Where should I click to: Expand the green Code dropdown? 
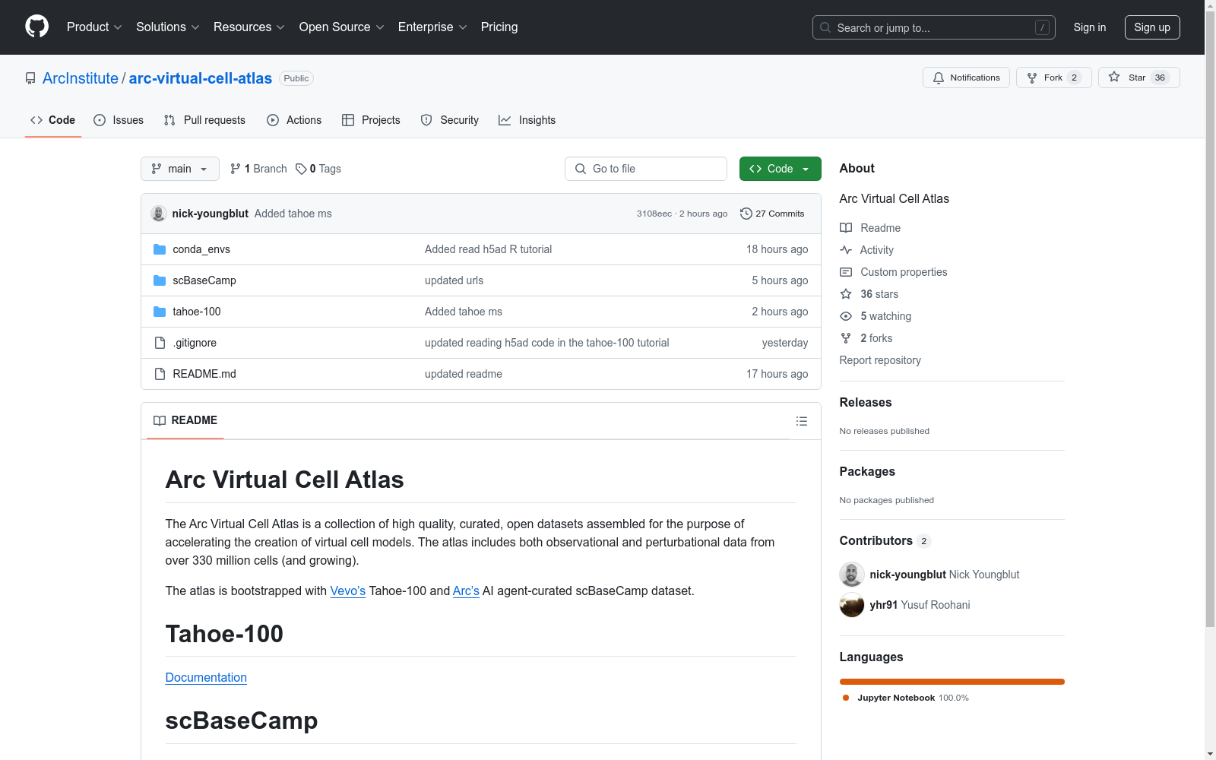pos(780,169)
